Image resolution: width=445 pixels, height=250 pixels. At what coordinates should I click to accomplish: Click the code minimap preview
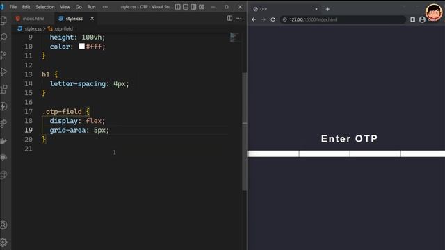[234, 37]
